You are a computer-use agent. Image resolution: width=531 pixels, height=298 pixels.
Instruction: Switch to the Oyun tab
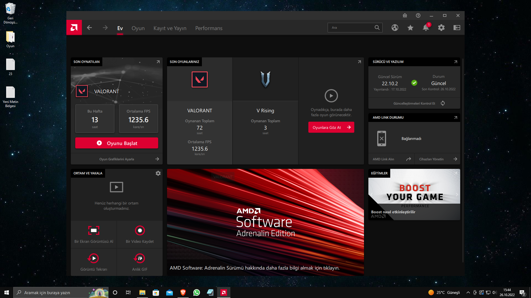pyautogui.click(x=138, y=28)
